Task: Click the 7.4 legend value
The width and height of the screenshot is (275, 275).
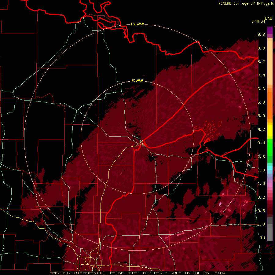Action: [x=261, y=75]
